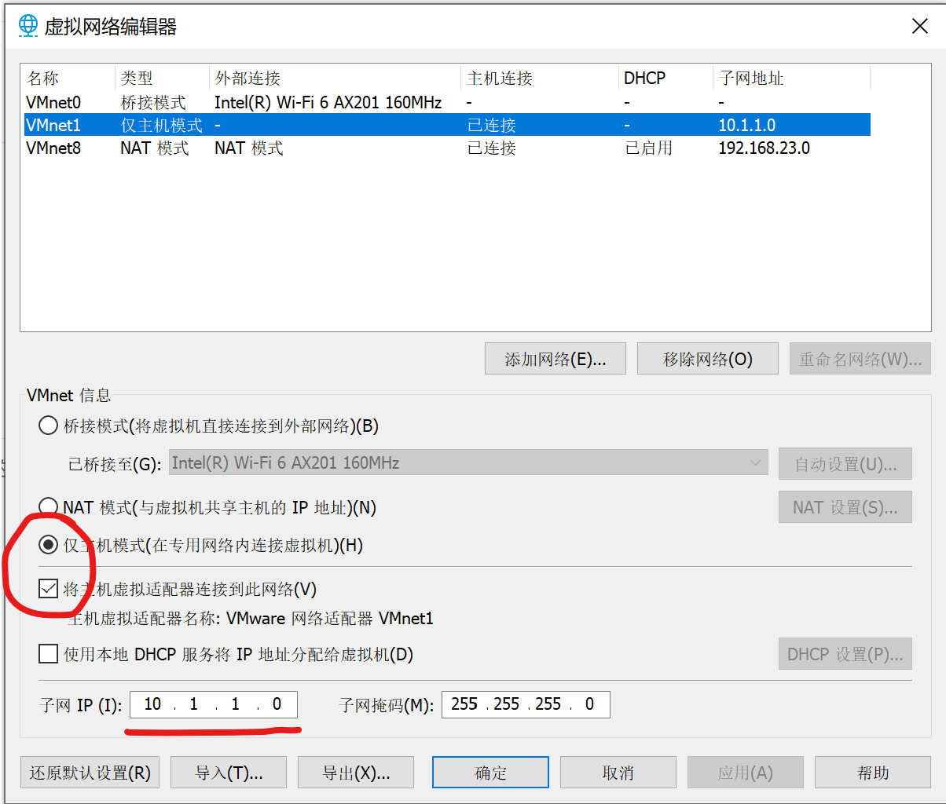Click the VMware 网络适配器 VMnet1 adapter name text
946x804 pixels.
click(330, 619)
